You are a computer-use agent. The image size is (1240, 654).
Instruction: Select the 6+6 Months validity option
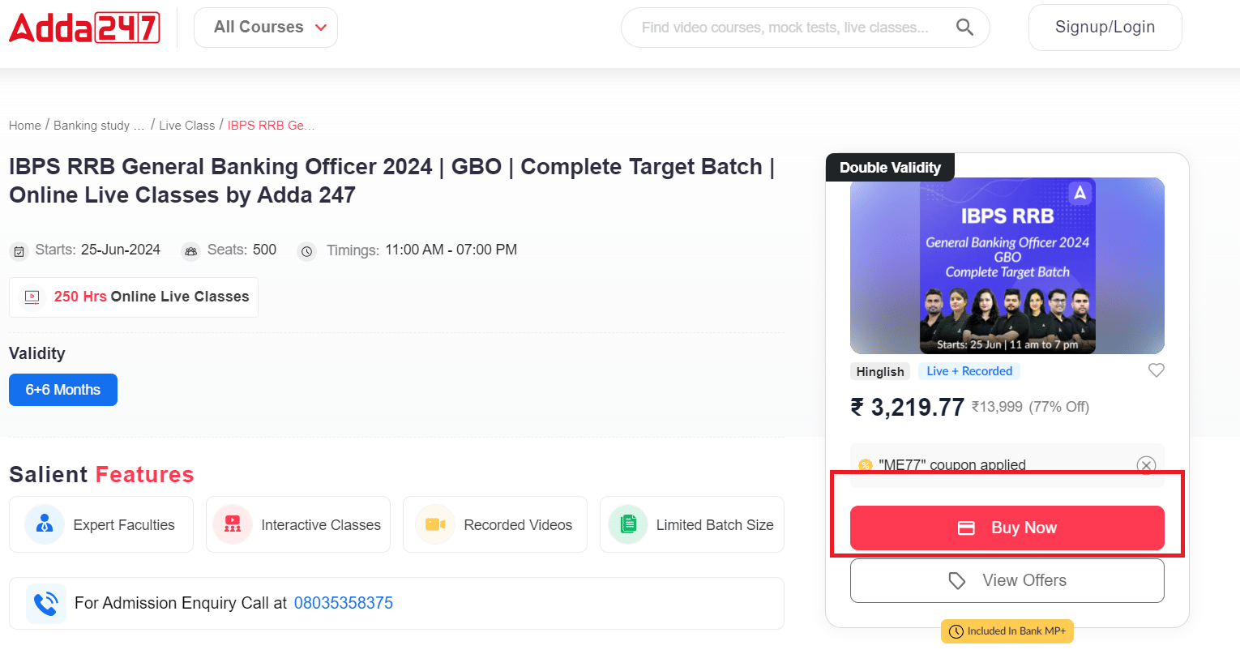coord(63,390)
